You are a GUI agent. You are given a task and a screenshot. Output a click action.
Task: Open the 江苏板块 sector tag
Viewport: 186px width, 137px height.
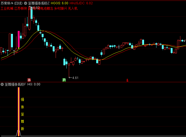[x=20, y=9]
